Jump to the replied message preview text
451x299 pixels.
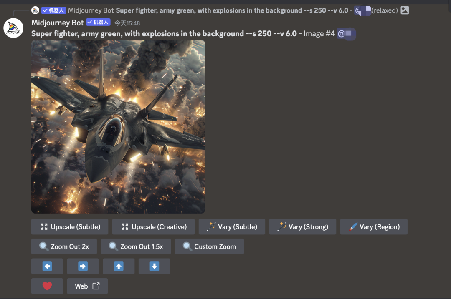pos(232,10)
